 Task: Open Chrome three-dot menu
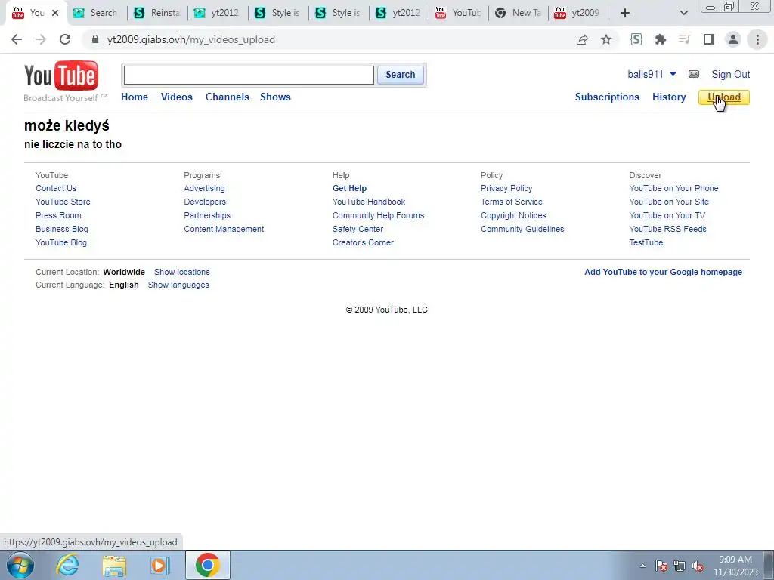[x=757, y=39]
